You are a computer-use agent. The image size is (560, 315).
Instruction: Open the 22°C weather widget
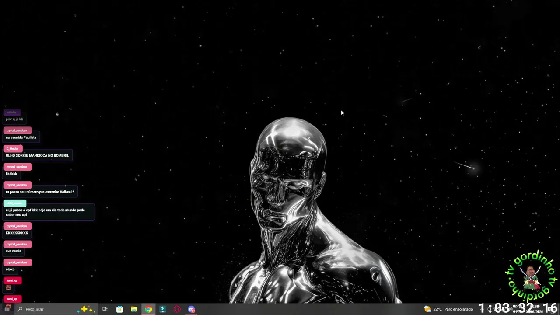coord(448,309)
